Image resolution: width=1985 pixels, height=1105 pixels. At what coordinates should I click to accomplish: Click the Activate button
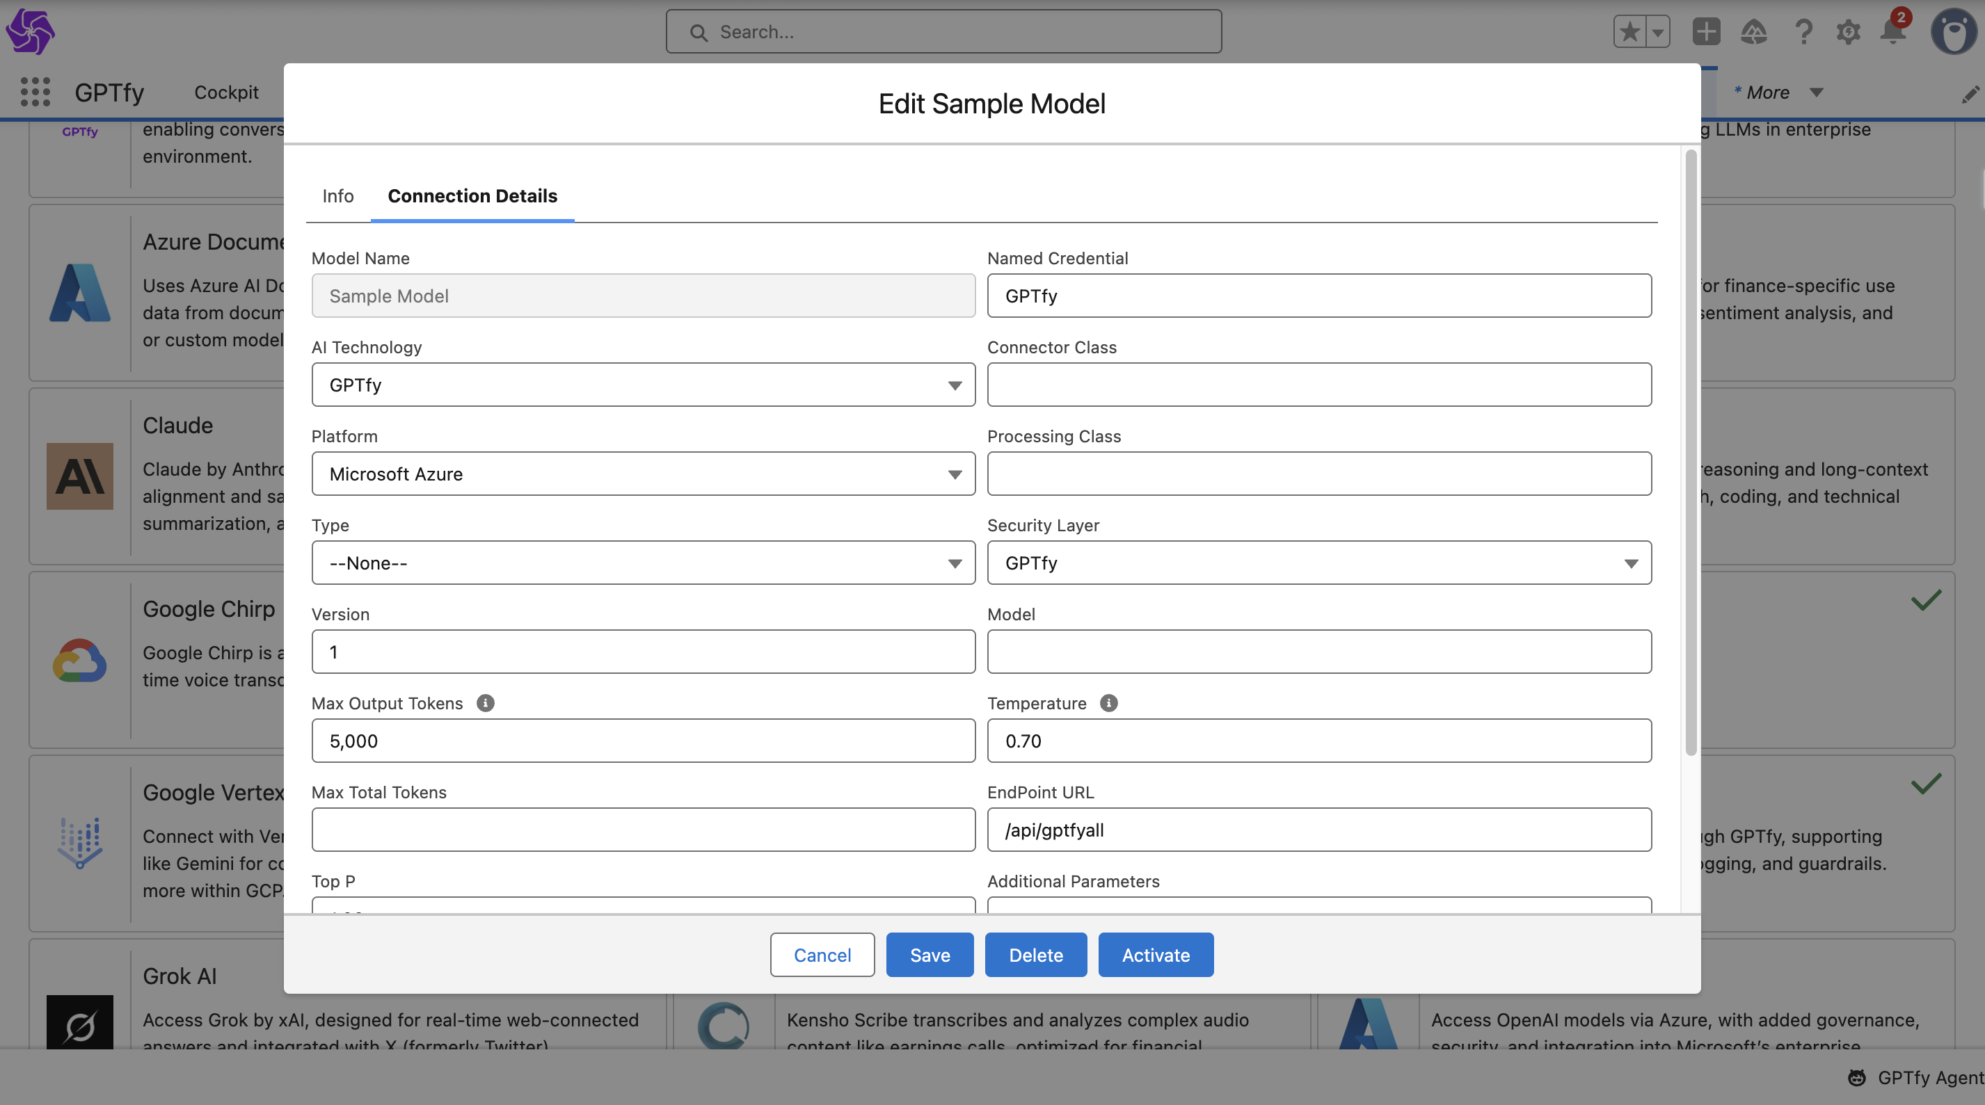coord(1155,955)
